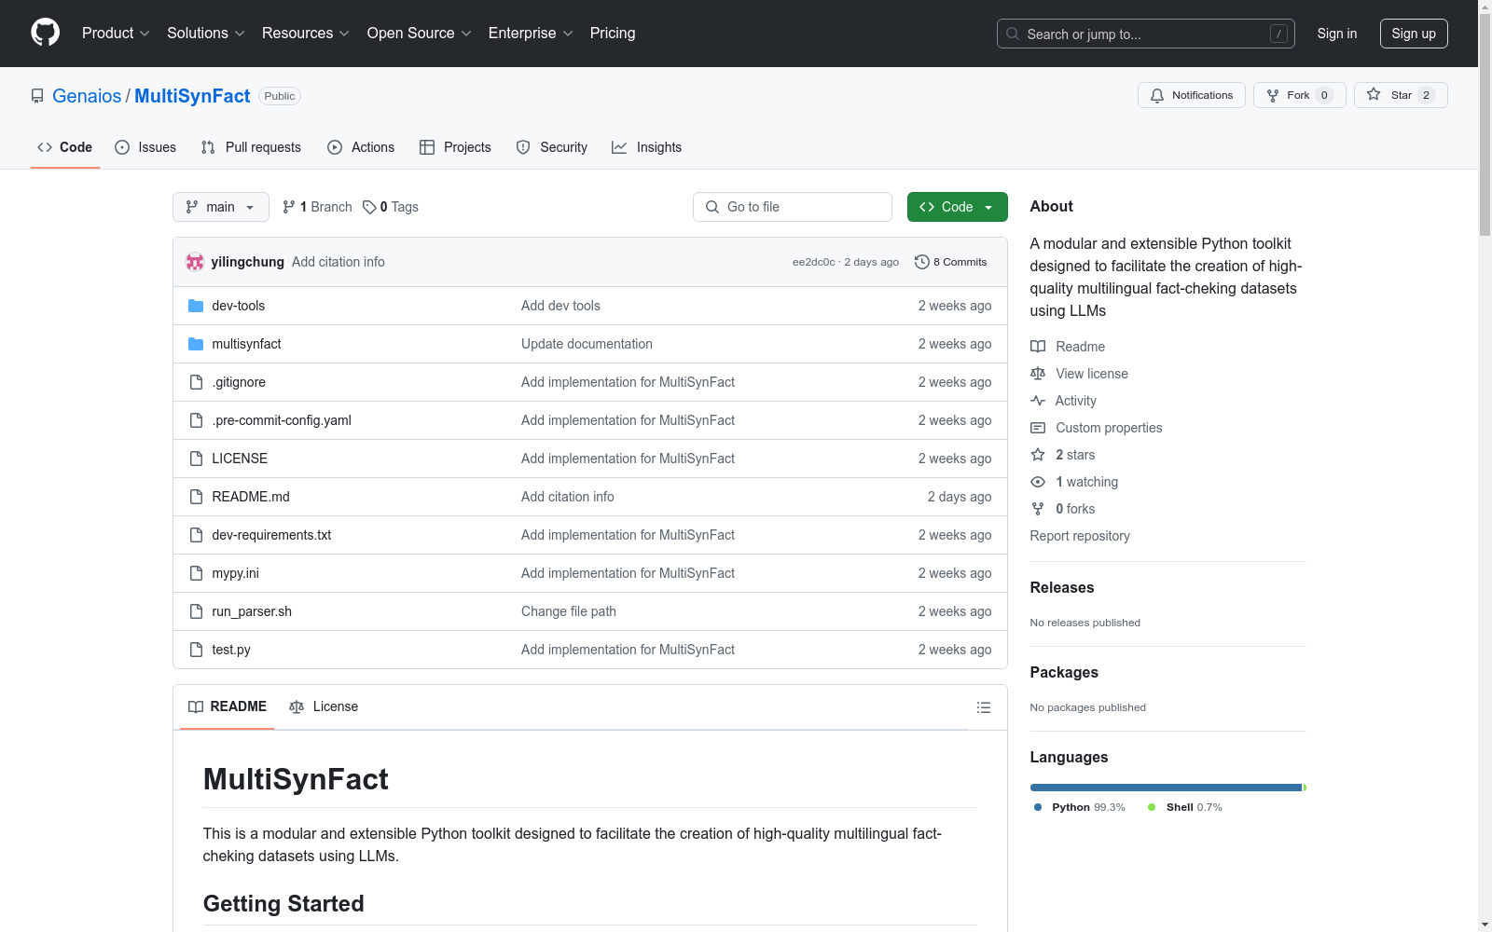This screenshot has width=1492, height=932.
Task: Click the pulse icon beside Activity
Action: coord(1038,401)
